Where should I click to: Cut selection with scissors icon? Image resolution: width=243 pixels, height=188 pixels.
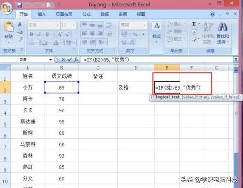pyautogui.click(x=20, y=25)
